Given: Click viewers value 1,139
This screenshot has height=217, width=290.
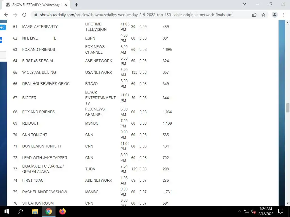Looking at the screenshot, I should click(x=167, y=123).
